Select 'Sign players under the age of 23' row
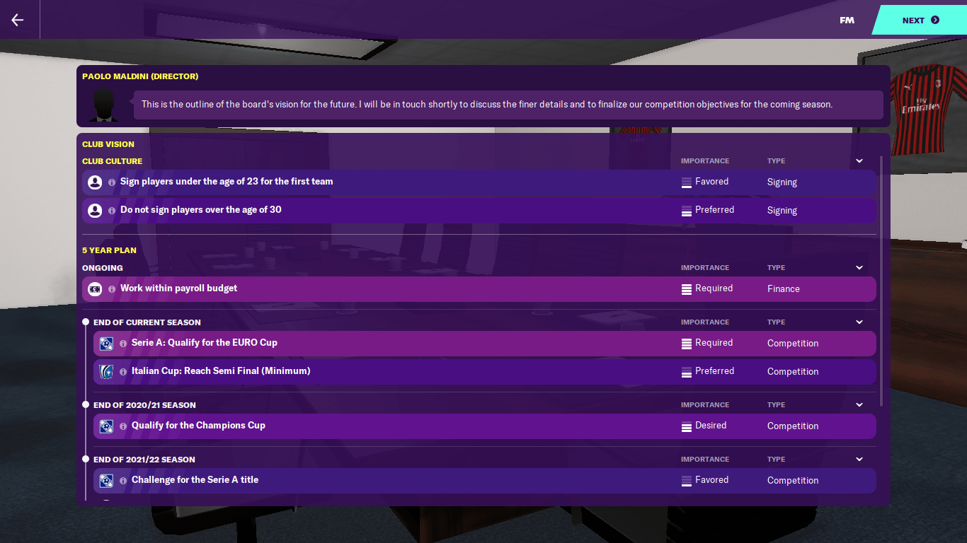This screenshot has width=967, height=543. 479,182
